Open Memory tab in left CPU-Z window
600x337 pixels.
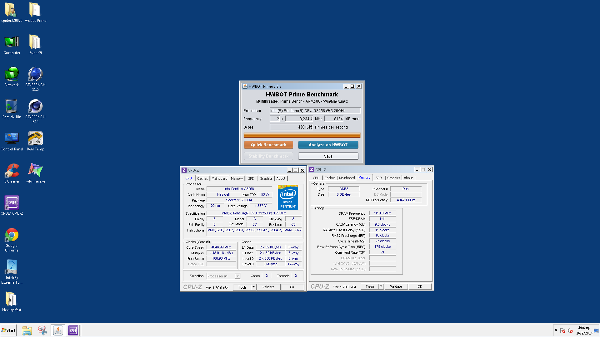point(237,178)
